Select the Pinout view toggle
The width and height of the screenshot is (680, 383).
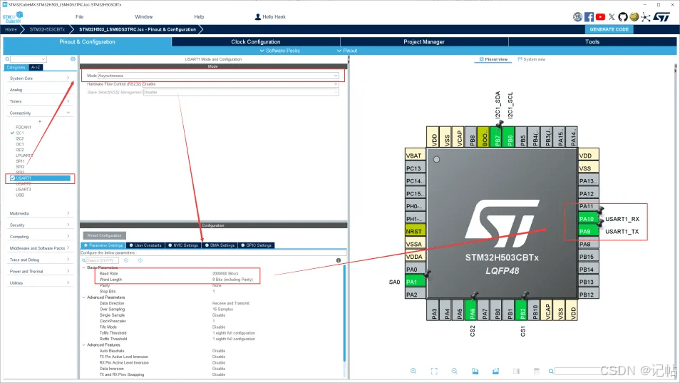[x=493, y=59]
